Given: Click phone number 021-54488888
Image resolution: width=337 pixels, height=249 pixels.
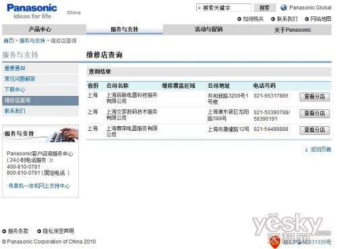Looking at the screenshot, I should pos(271,129).
